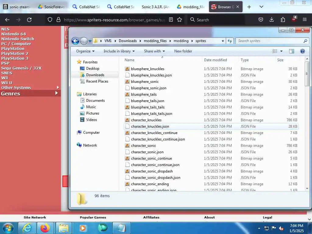Click the uBlock extension badge icon
Screen dimensions: 312x234
(x=294, y=19)
